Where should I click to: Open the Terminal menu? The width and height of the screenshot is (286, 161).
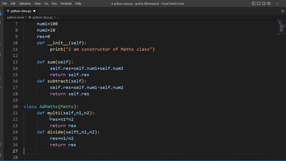tap(66, 4)
